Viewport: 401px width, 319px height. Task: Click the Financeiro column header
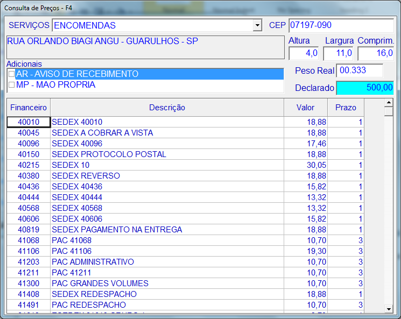click(x=29, y=108)
